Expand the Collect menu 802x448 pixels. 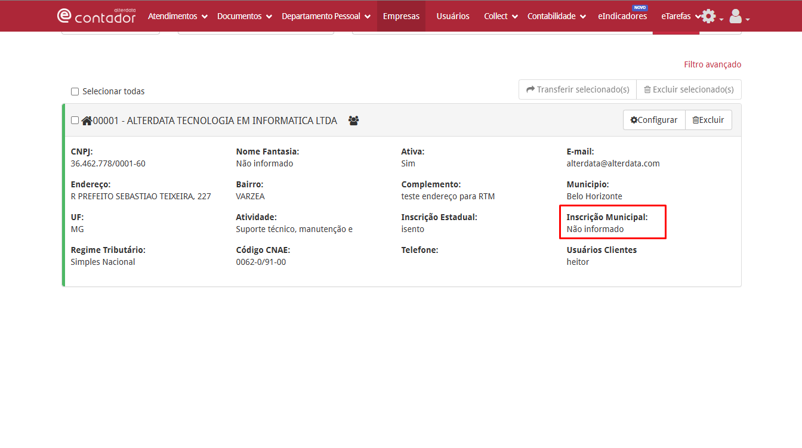pyautogui.click(x=501, y=16)
